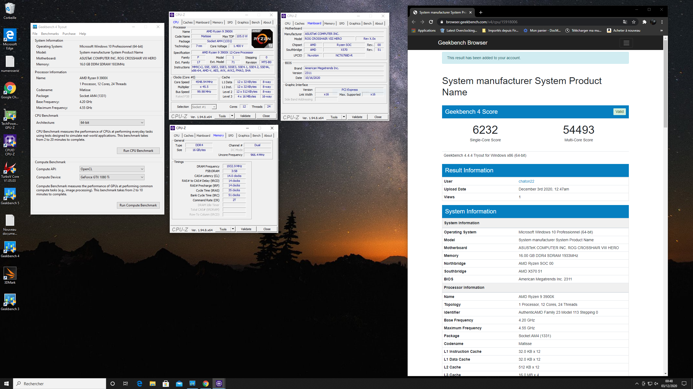Open Graphics tab in CPU-Z CPU window
Image resolution: width=693 pixels, height=389 pixels.
pos(243,22)
